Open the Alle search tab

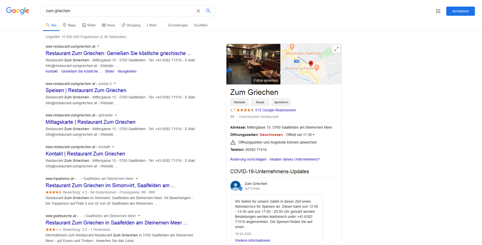click(51, 25)
